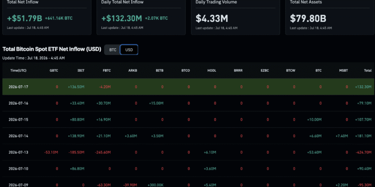This screenshot has height=187, width=375.
Task: Click the +21.10M FBTC value
Action: coord(103,136)
